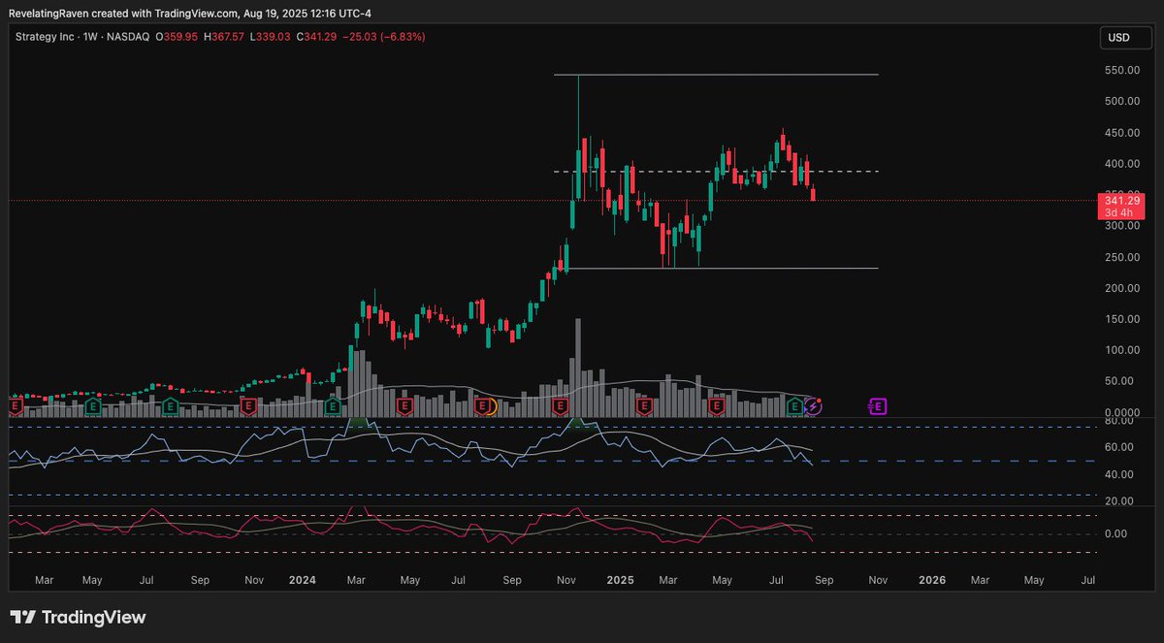Click the 2024 label on time axis
Screen dimensions: 1164x643
(x=303, y=580)
